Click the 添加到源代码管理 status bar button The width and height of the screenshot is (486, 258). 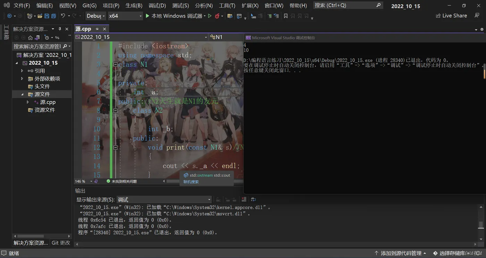point(400,253)
